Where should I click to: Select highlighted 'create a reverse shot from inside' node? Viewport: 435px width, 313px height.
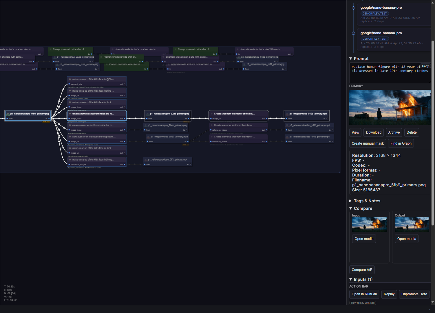click(x=97, y=116)
